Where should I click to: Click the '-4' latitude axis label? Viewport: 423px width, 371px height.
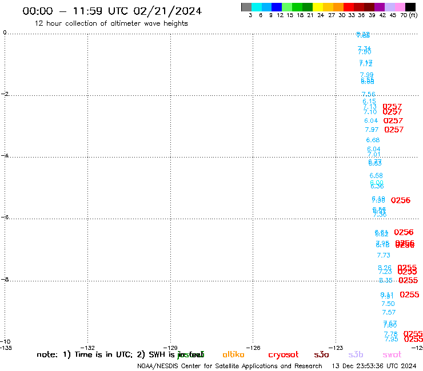coord(5,155)
